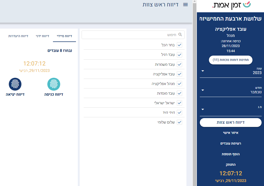Switch to the דיווח ידני tab
The width and height of the screenshot is (264, 186).
click(x=43, y=36)
